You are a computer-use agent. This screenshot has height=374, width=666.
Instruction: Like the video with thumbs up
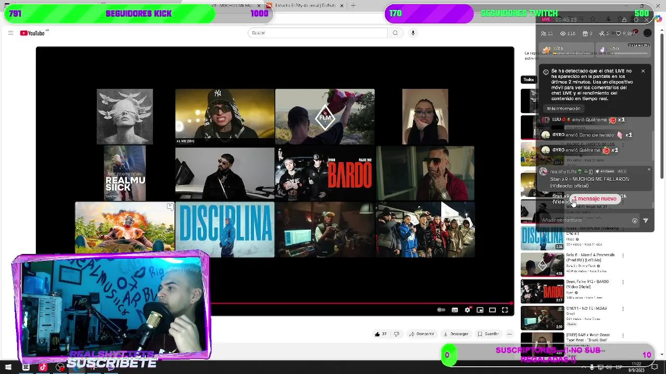coord(380,334)
